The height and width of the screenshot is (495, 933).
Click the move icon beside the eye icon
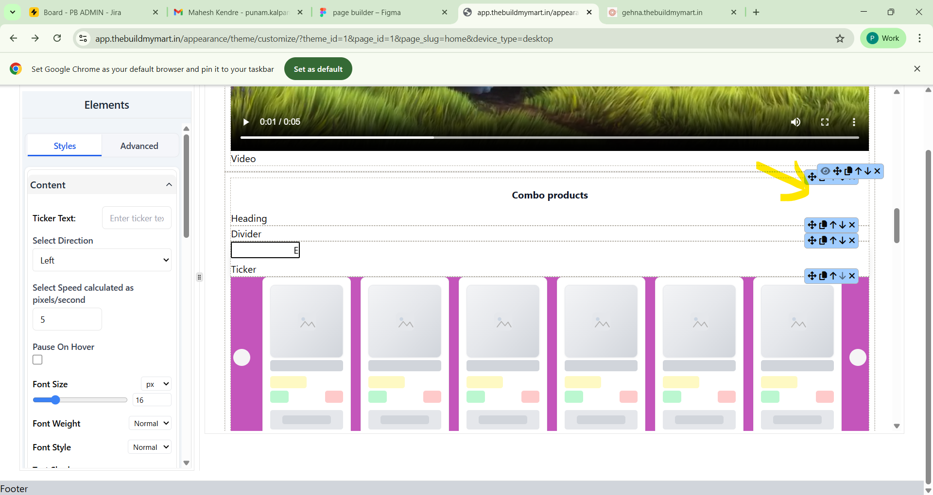click(x=837, y=171)
